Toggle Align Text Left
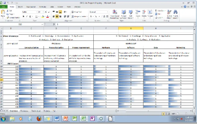The height and width of the screenshot is (125, 197). [x=54, y=16]
